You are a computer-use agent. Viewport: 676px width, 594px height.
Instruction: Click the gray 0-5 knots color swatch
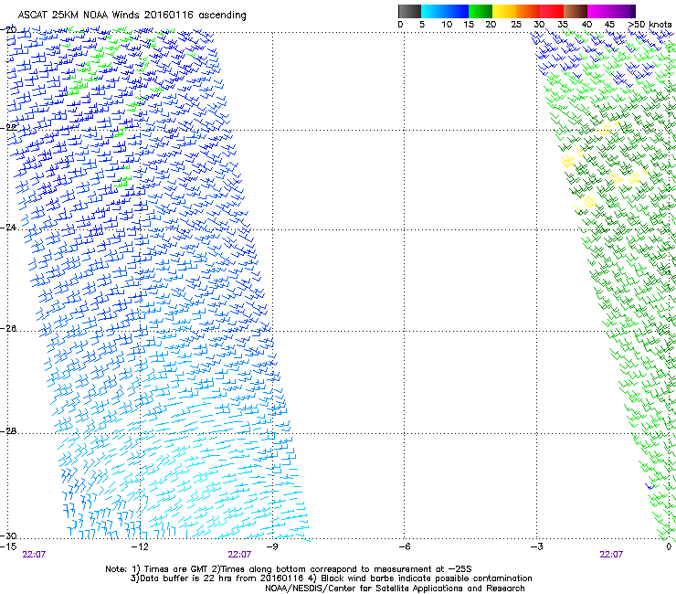(x=409, y=11)
